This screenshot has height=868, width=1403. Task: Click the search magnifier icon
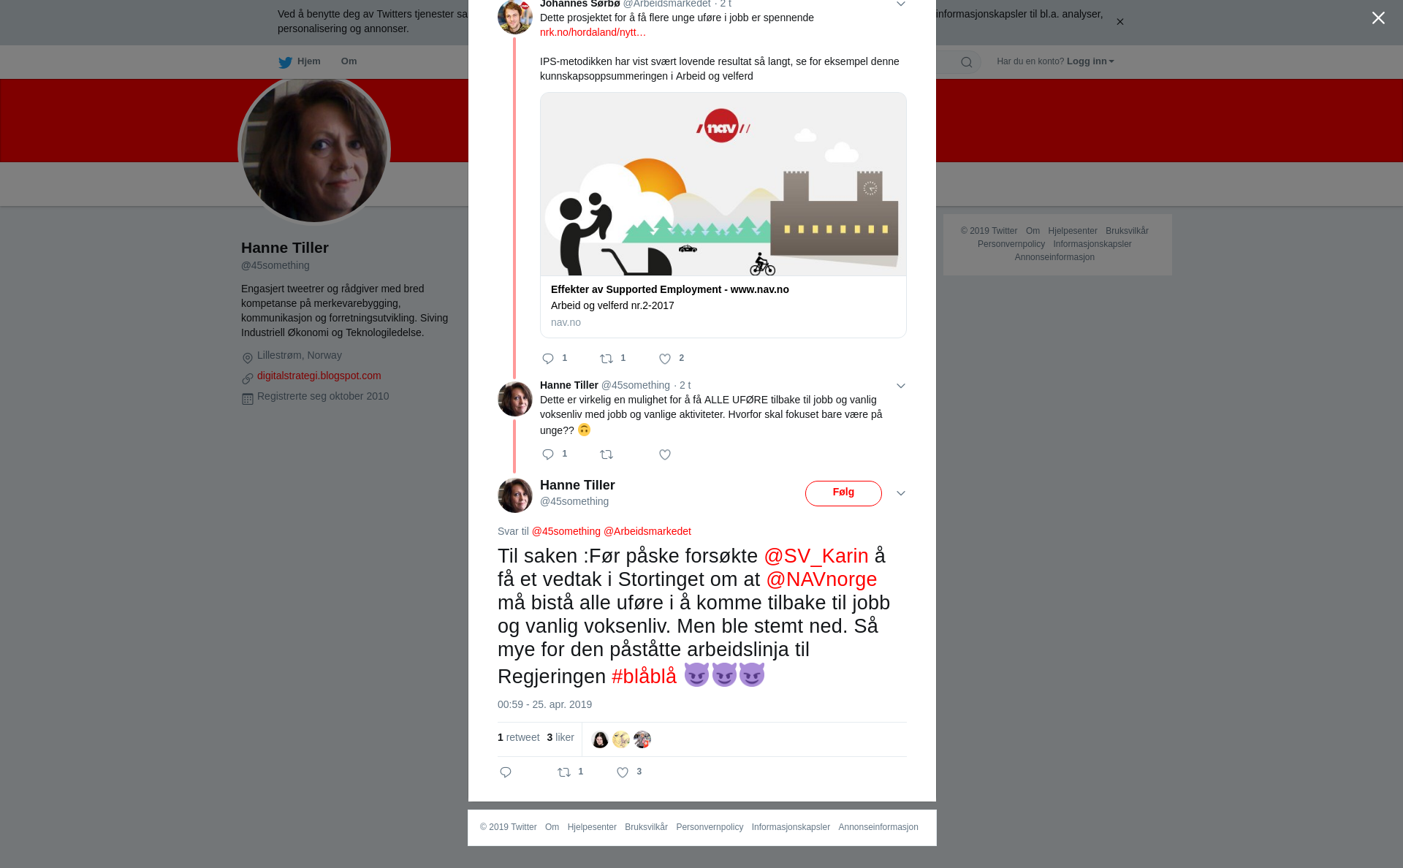coord(967,62)
